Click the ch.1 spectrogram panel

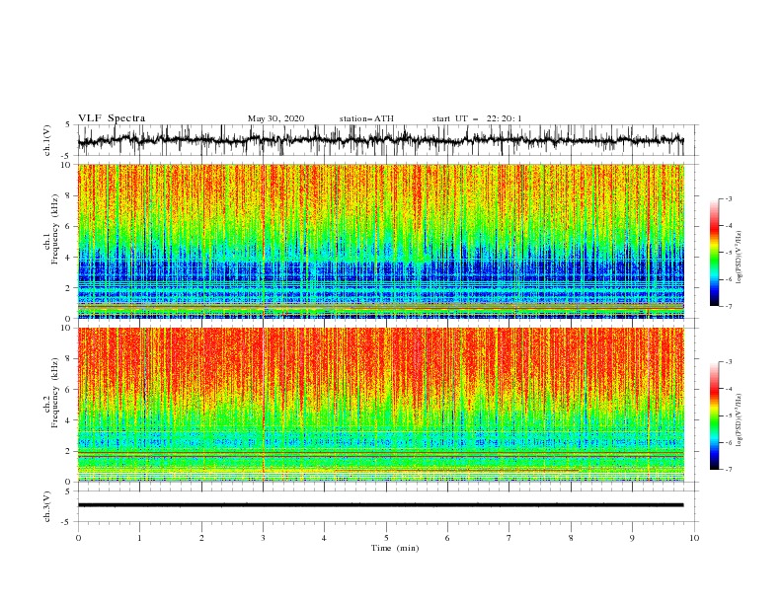tap(381, 241)
